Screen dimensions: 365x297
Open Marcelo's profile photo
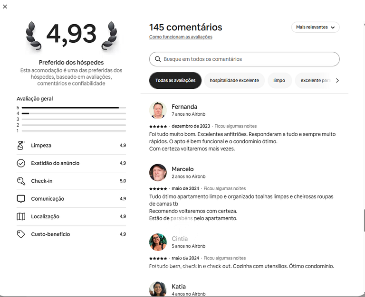click(158, 173)
